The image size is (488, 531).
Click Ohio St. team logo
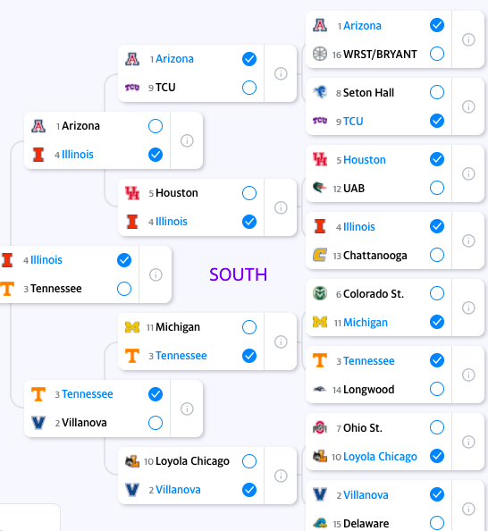coord(320,427)
